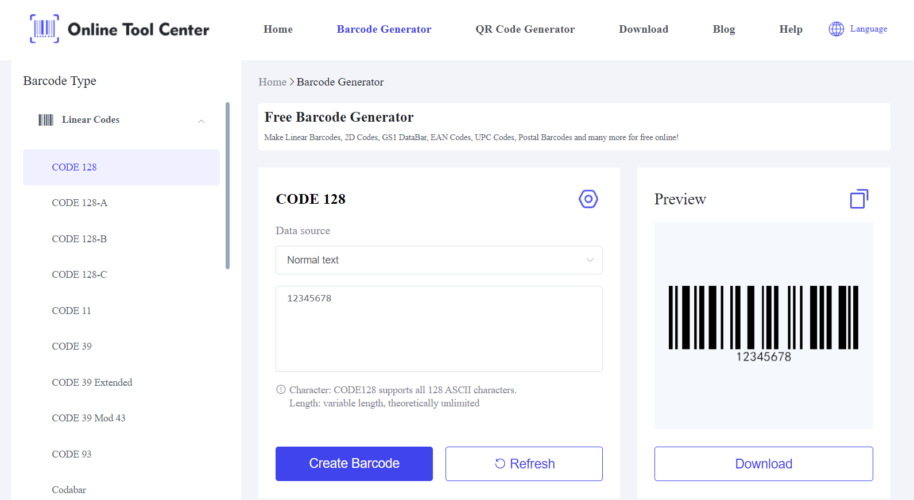Click the Online Tool Center barcode logo

coord(44,29)
